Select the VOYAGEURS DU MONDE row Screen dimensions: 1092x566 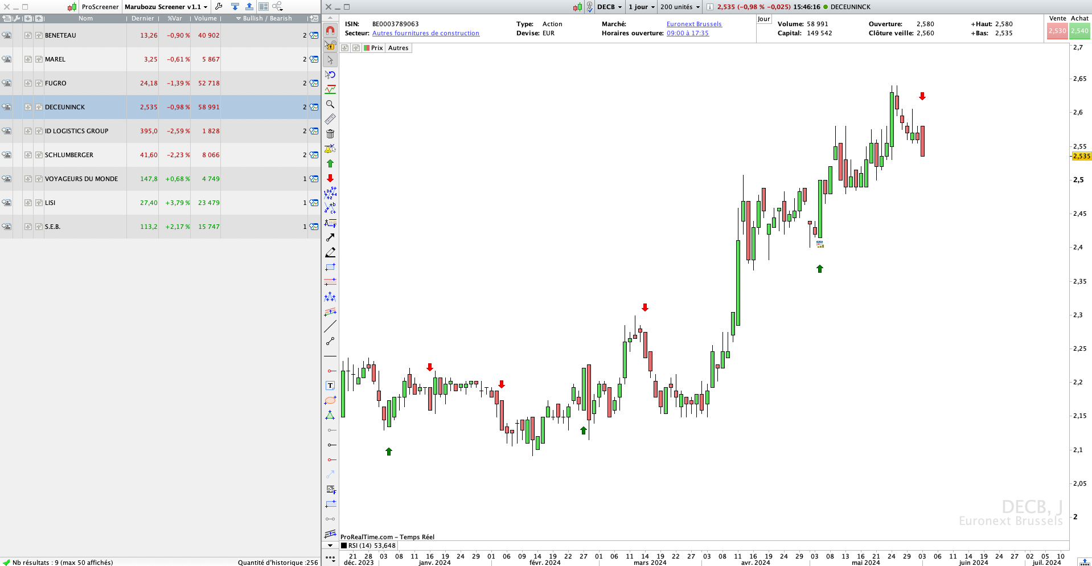click(160, 179)
